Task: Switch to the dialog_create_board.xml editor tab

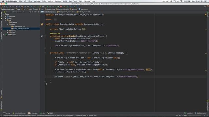Action: tap(66, 12)
